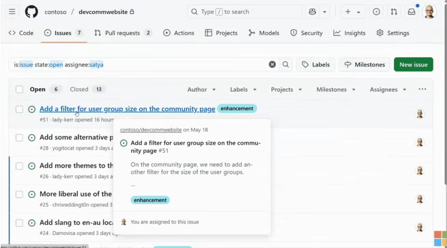Switch to the Actions tab
Image resolution: width=447 pixels, height=248 pixels.
pos(179,33)
